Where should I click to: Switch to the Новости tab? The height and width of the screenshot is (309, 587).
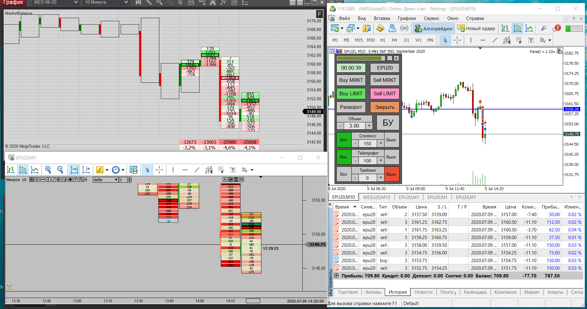pyautogui.click(x=423, y=292)
